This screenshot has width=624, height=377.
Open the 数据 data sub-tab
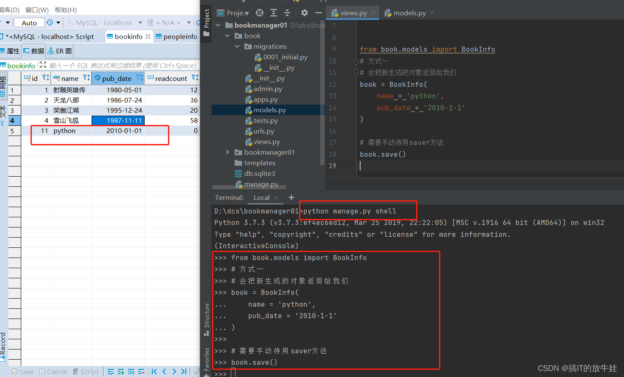(34, 51)
